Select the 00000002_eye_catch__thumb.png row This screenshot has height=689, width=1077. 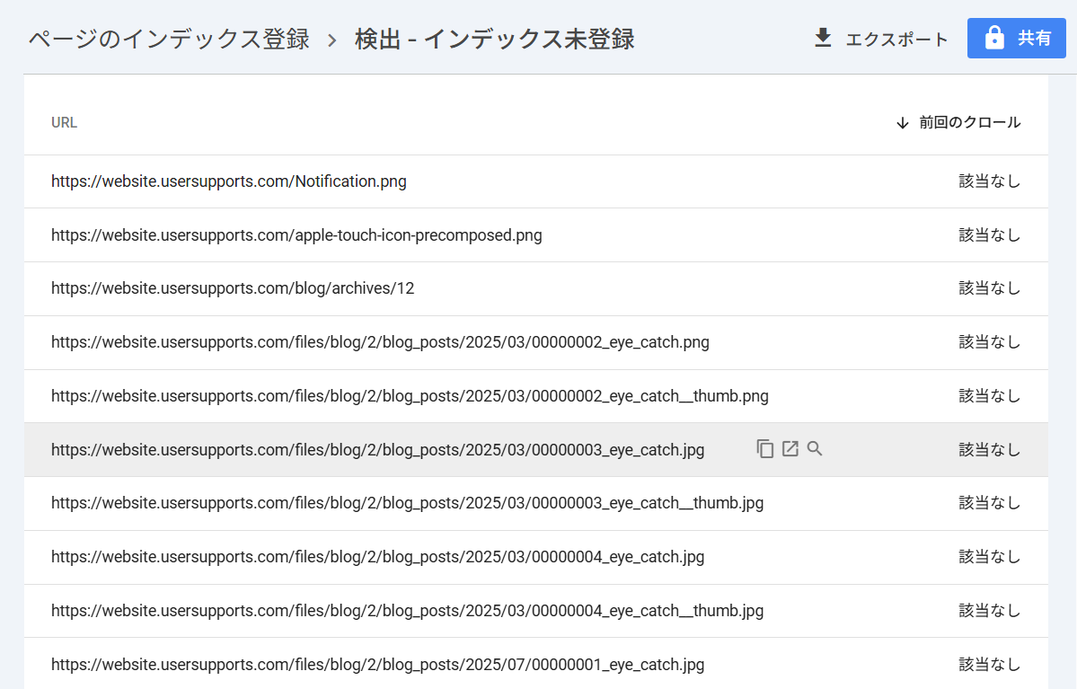pos(410,396)
